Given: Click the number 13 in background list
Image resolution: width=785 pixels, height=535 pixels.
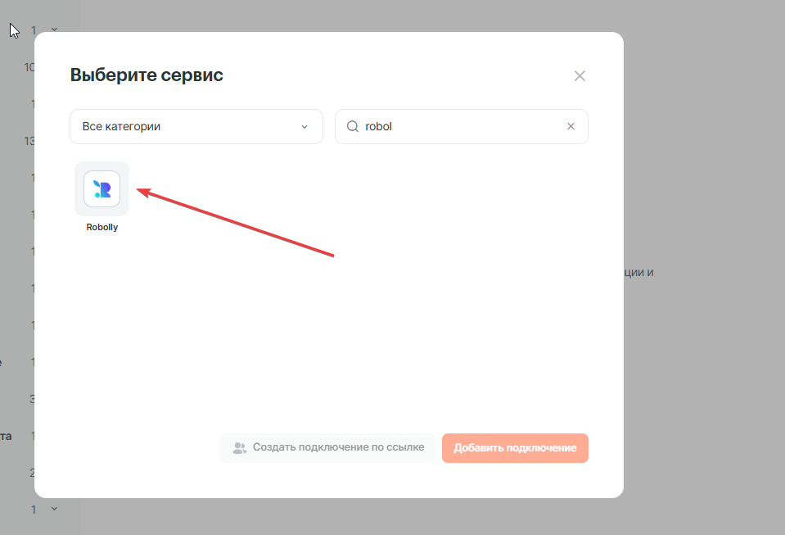Looking at the screenshot, I should click(29, 141).
